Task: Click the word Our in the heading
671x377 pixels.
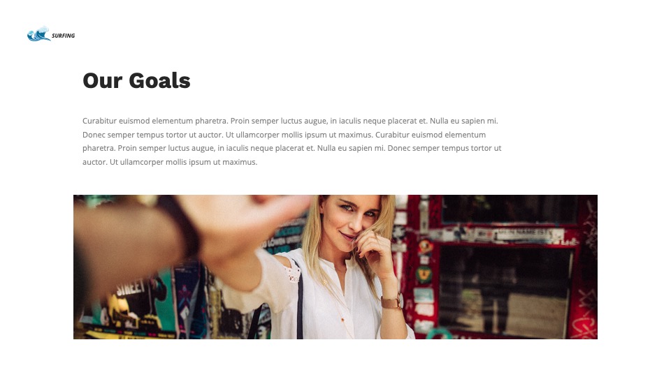Action: click(x=103, y=80)
